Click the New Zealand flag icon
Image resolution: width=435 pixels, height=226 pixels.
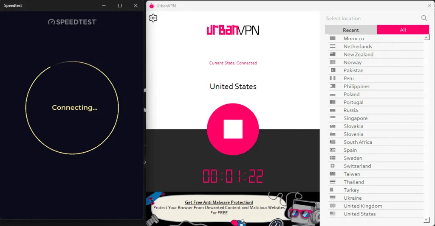pyautogui.click(x=332, y=54)
